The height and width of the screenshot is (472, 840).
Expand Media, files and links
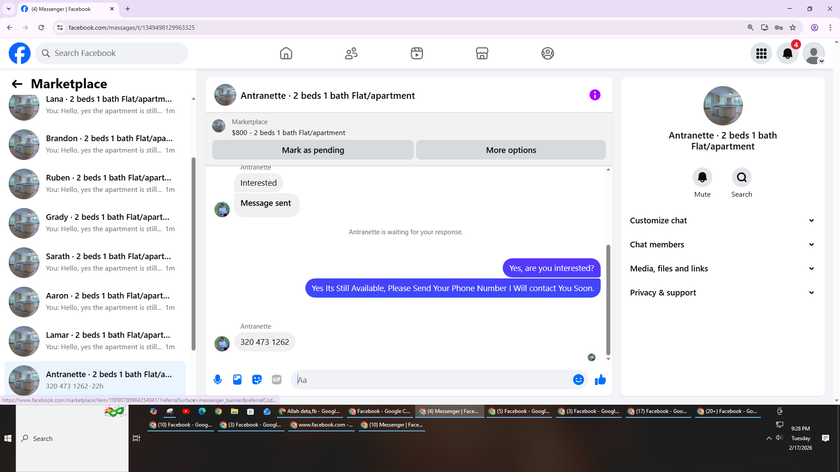(x=722, y=269)
